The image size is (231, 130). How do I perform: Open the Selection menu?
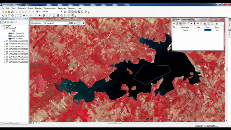coord(38,8)
